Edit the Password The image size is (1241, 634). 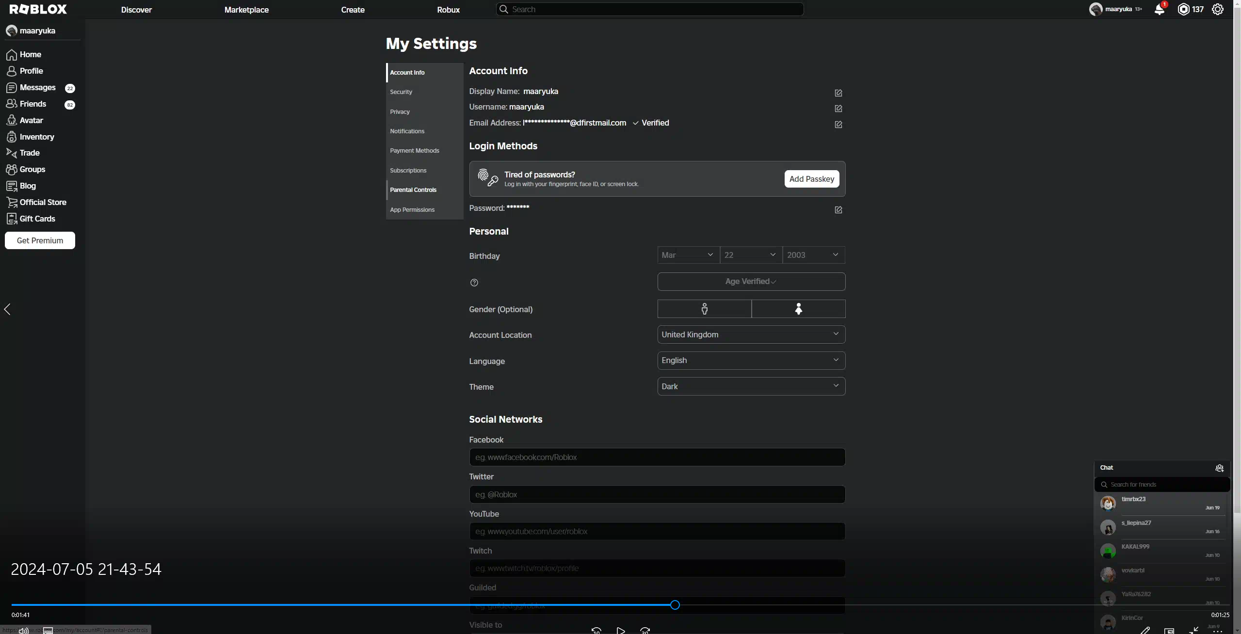[x=838, y=209]
